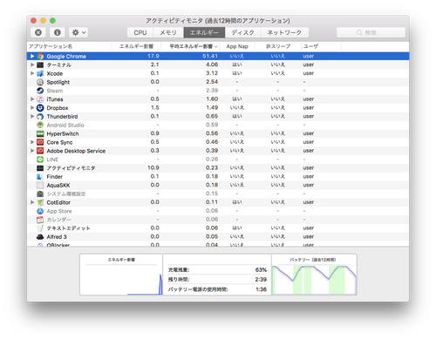This screenshot has width=436, height=340.
Task: Click the 検索 search field
Action: click(371, 32)
